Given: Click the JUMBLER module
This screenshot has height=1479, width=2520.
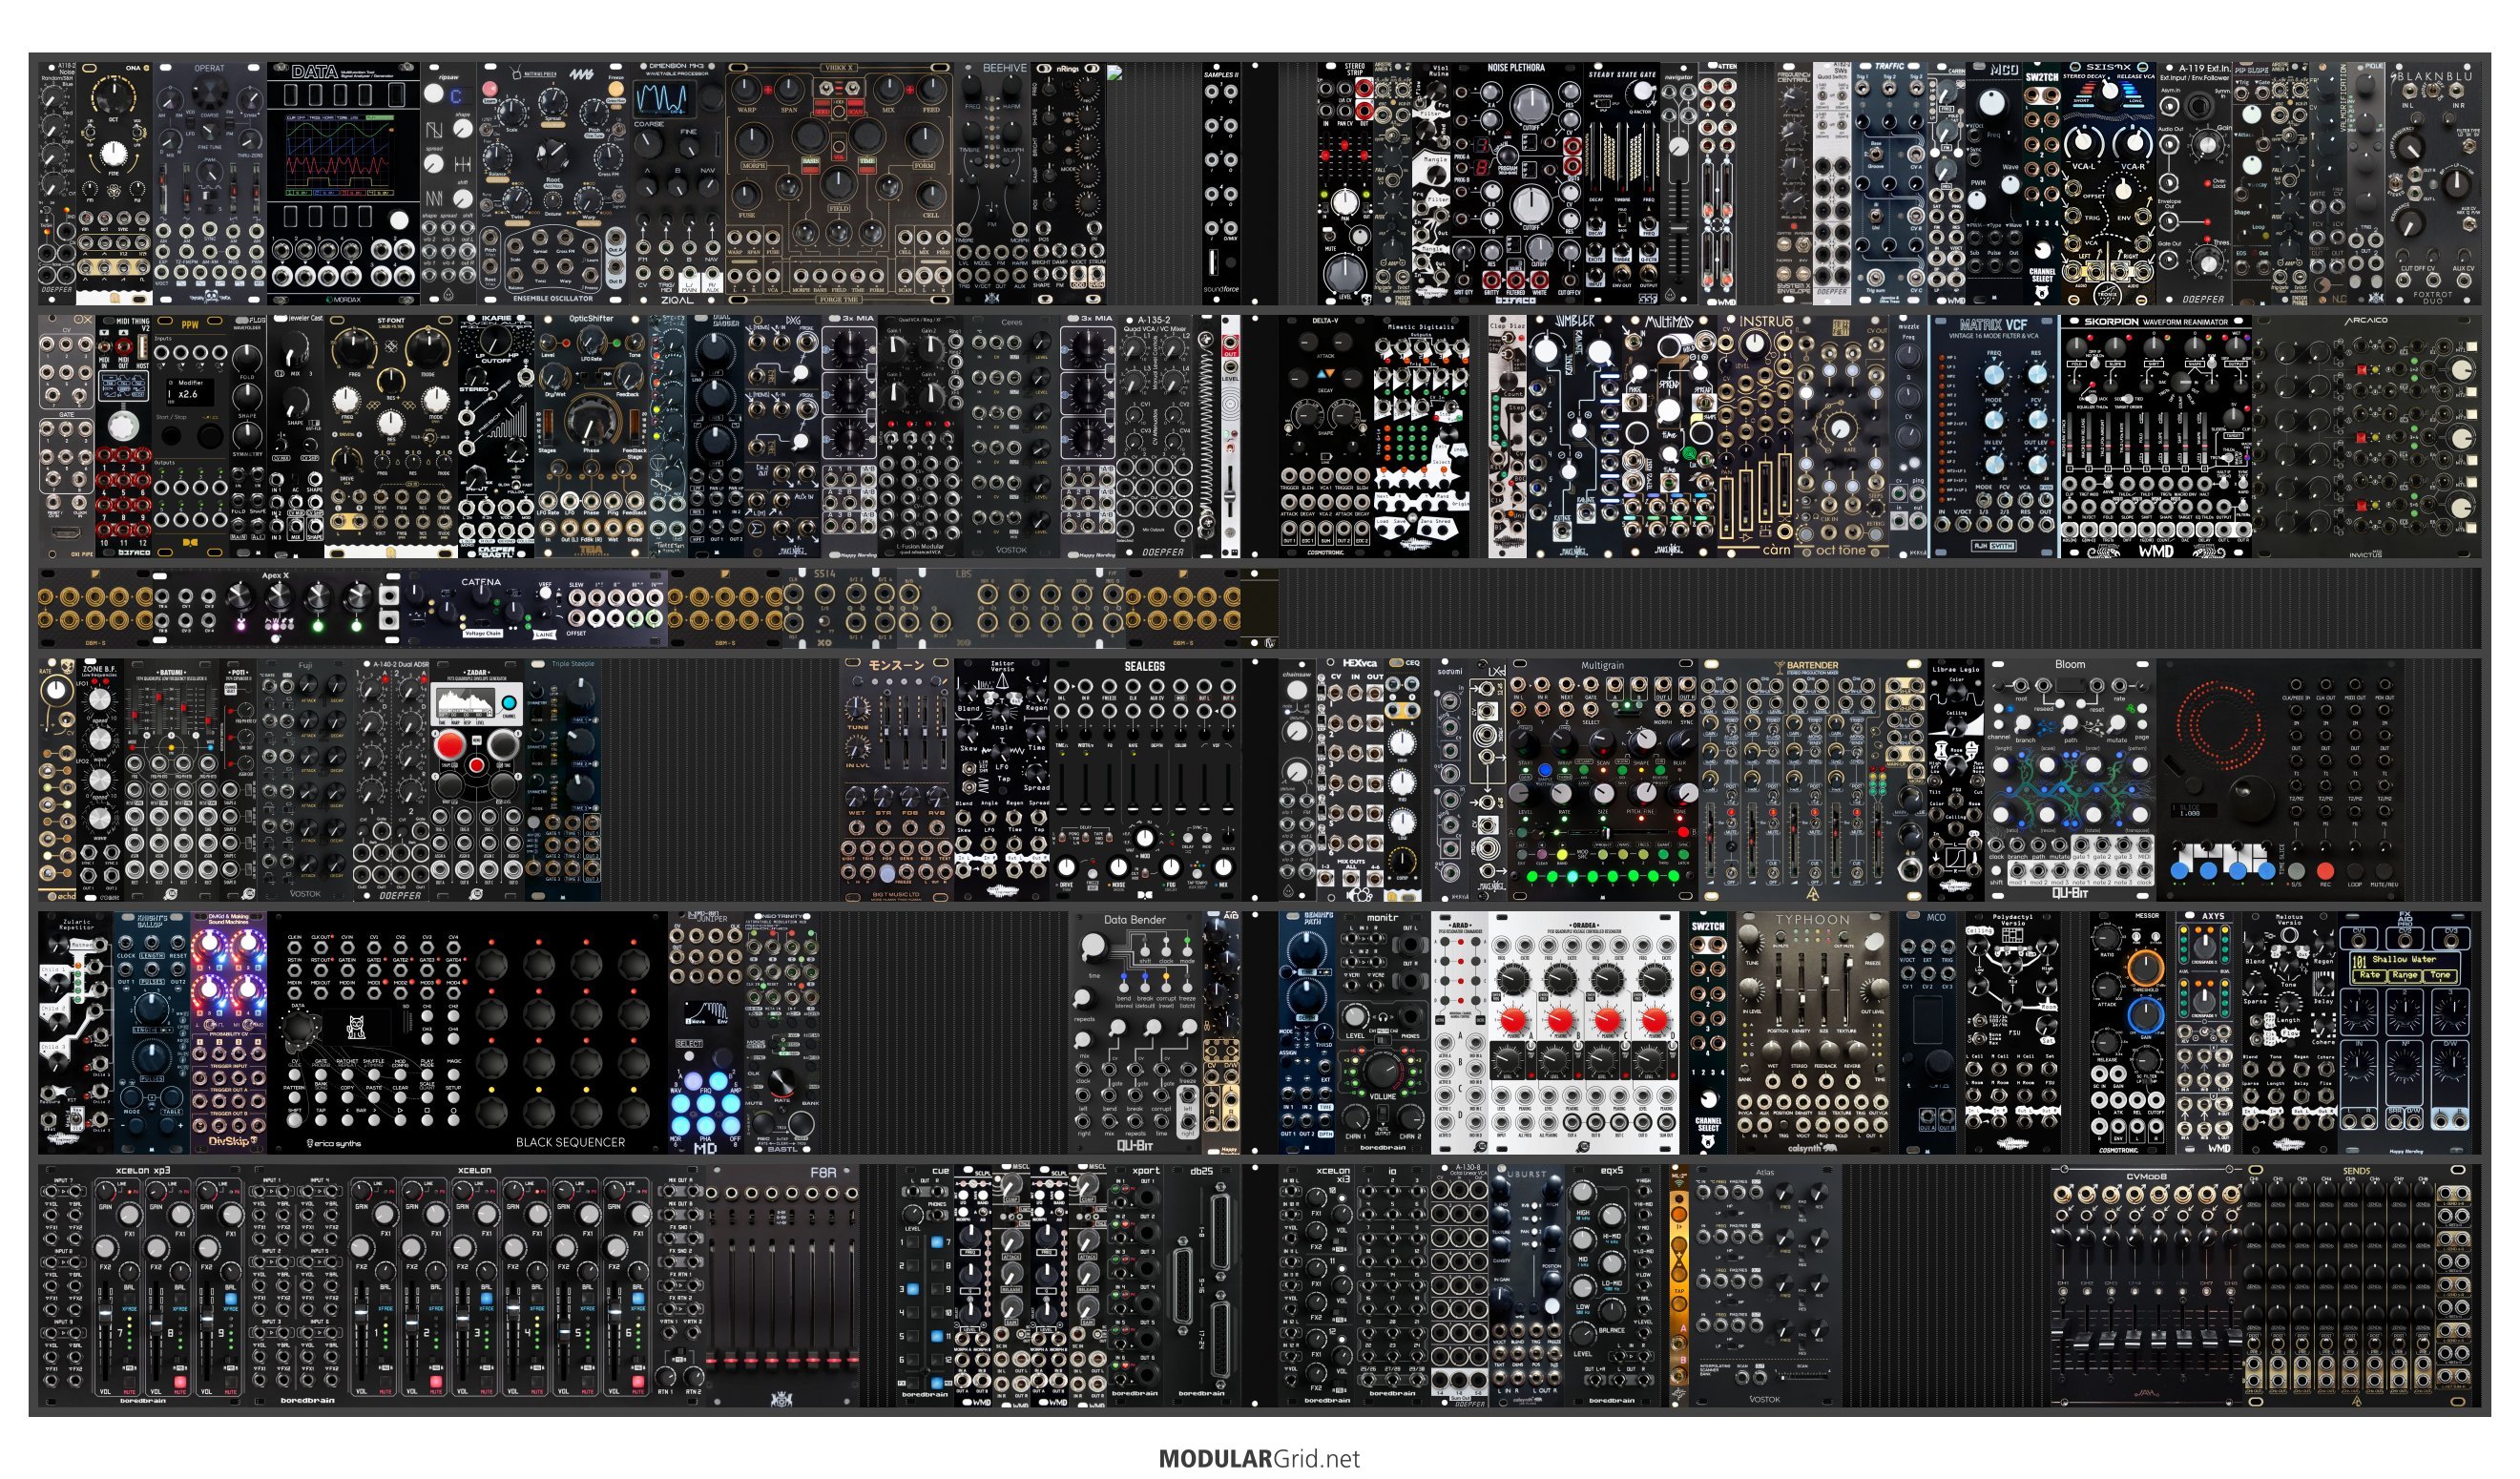Looking at the screenshot, I should point(1574,436).
